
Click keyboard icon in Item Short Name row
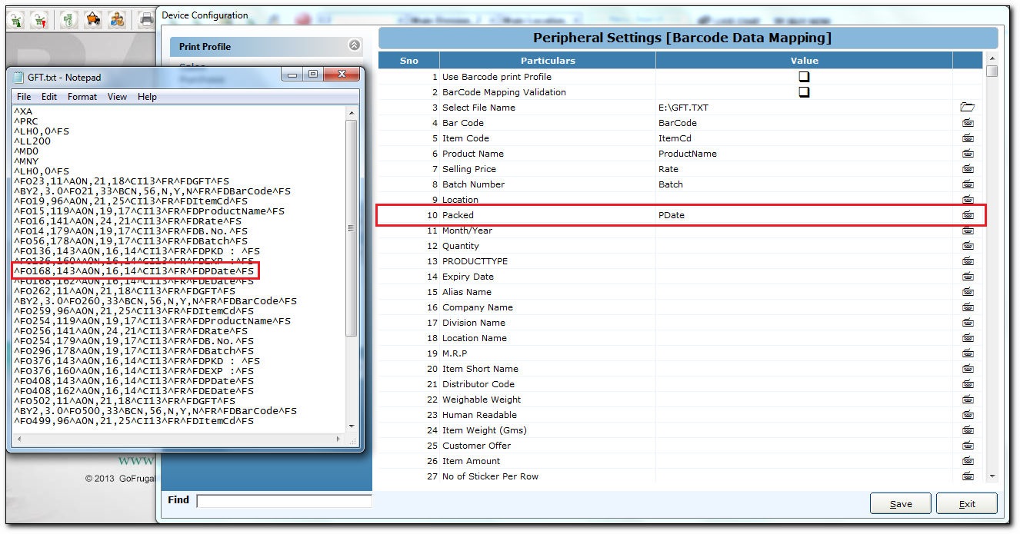[968, 369]
